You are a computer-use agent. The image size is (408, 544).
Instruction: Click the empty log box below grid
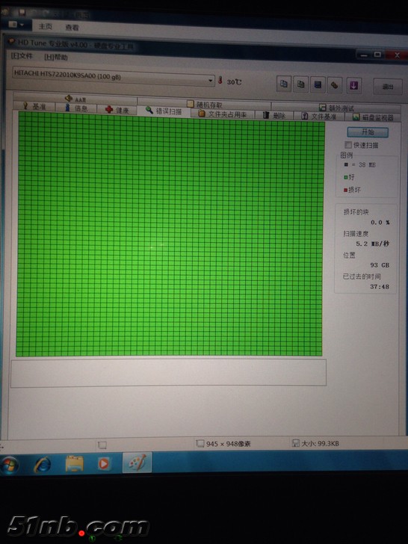pyautogui.click(x=168, y=373)
